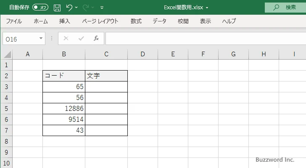Select cell containing 12886
The width and height of the screenshot is (306, 168).
64,108
